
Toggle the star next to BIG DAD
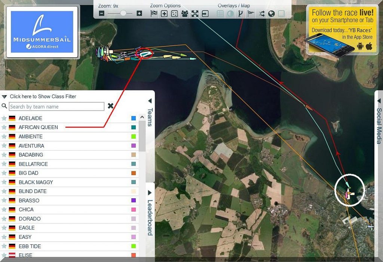4,173
